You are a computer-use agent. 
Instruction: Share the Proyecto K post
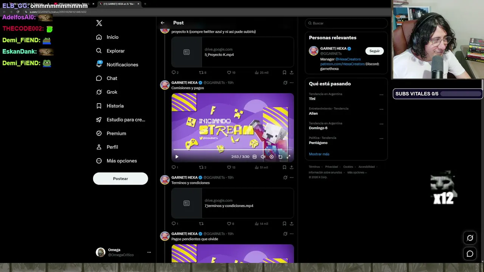pyautogui.click(x=292, y=72)
